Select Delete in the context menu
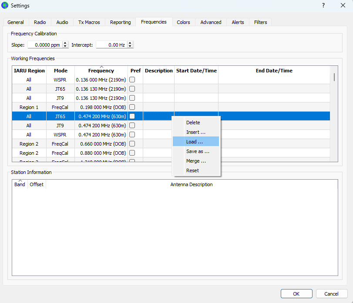Image resolution: width=353 pixels, height=303 pixels. coord(193,123)
